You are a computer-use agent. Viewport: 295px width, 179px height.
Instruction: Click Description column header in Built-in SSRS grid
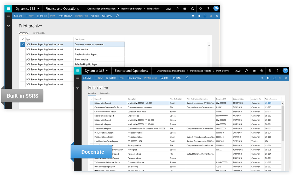79,39
